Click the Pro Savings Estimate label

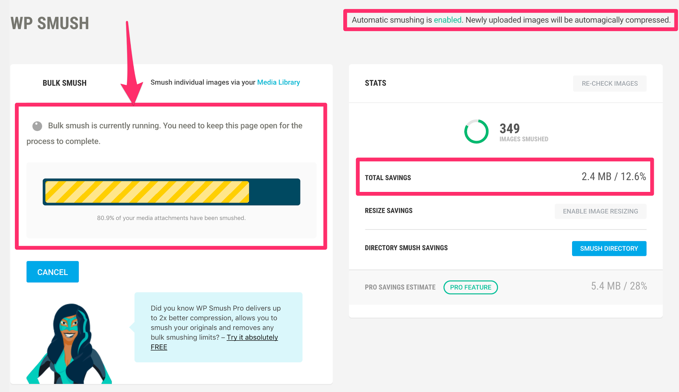[x=400, y=287]
